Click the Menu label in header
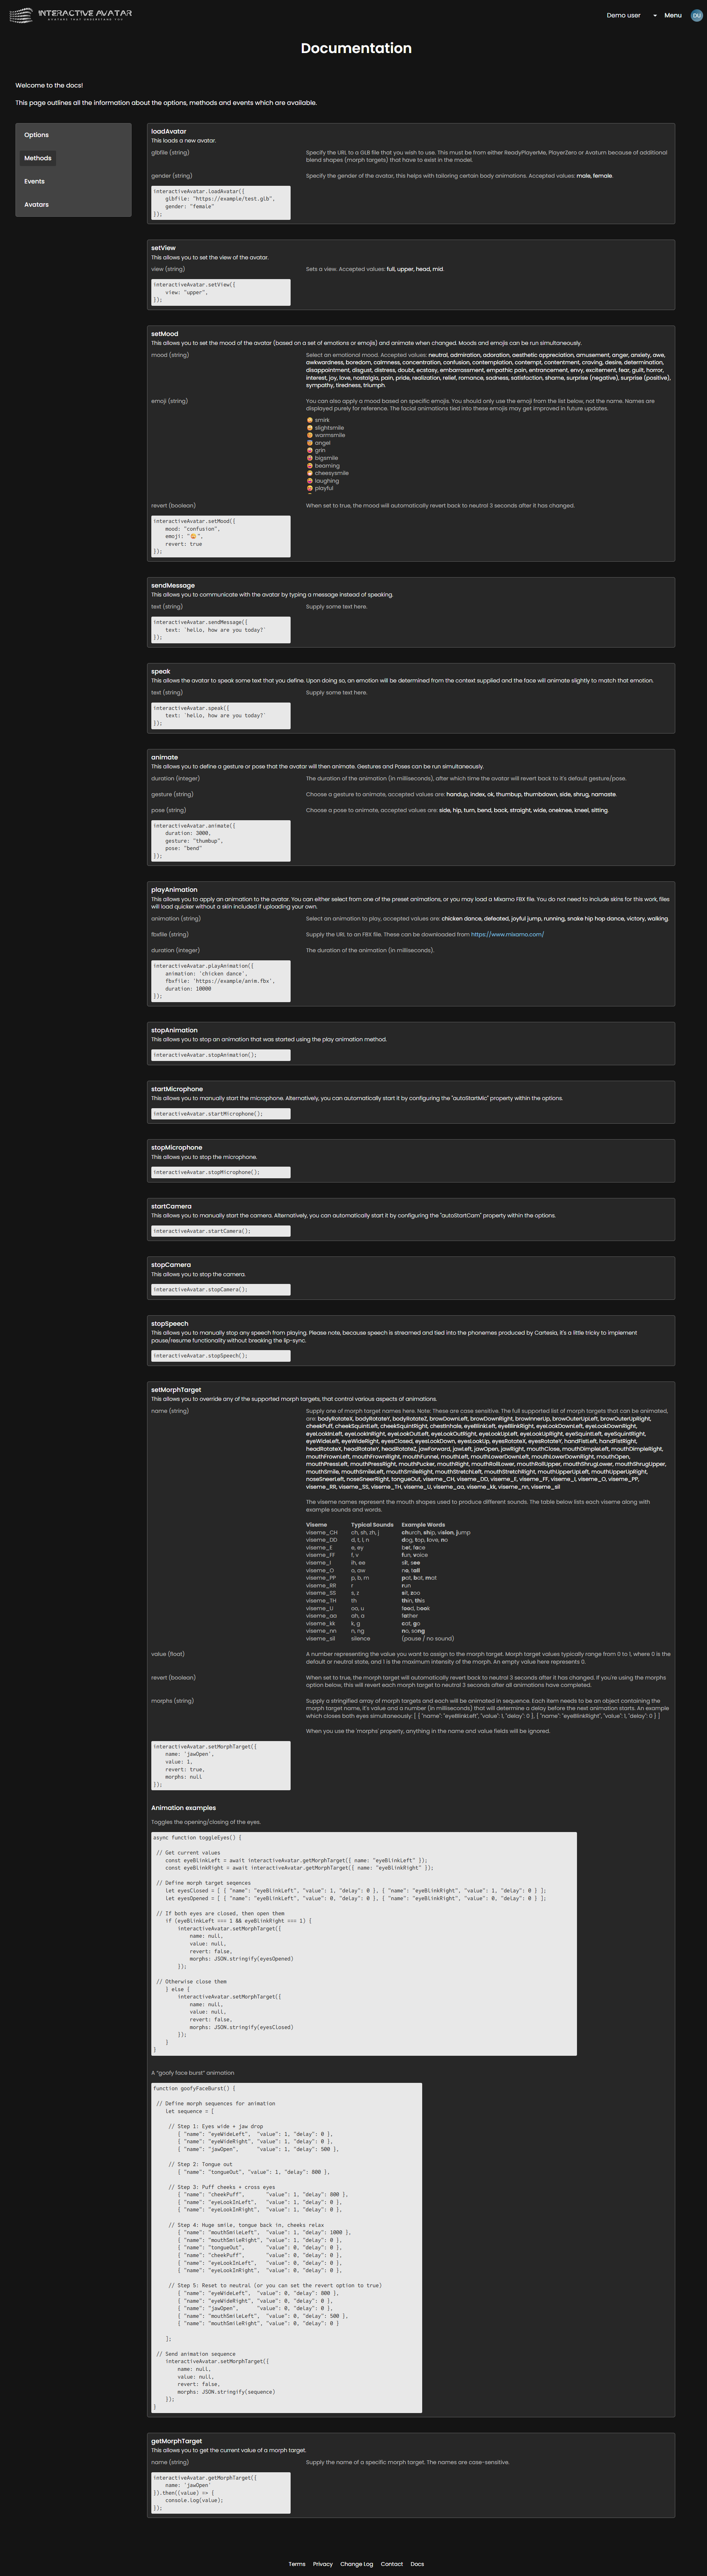 coord(673,16)
